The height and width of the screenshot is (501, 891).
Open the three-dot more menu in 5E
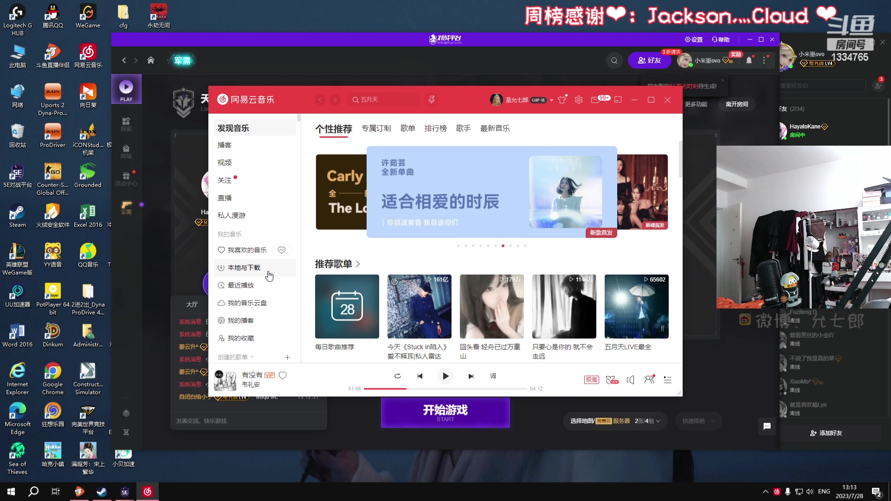pos(764,60)
